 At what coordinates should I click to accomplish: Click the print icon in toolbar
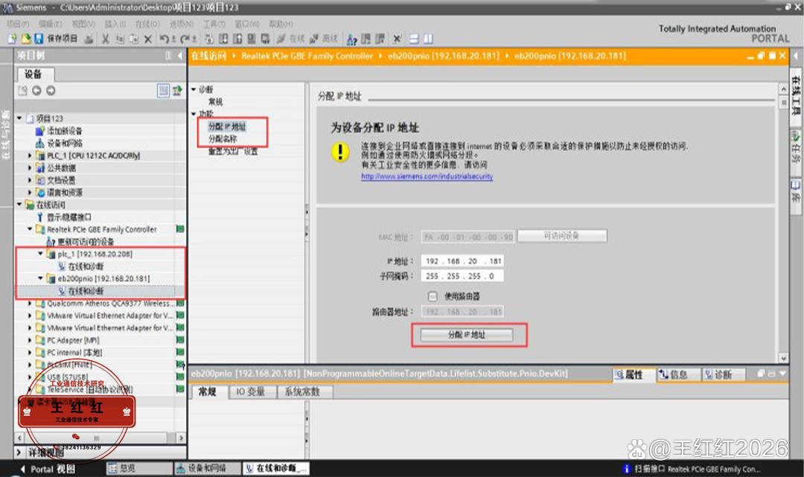click(89, 39)
